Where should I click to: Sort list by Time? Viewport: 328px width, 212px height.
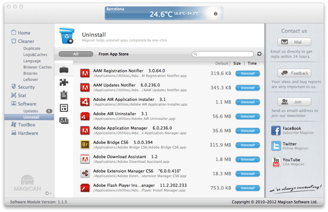pyautogui.click(x=252, y=63)
